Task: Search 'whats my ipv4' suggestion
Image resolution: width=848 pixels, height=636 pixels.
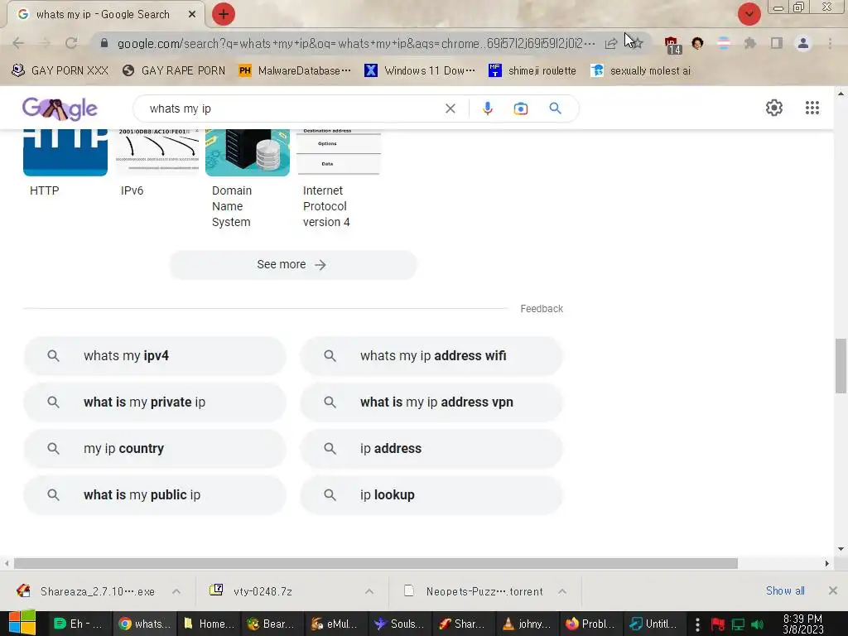Action: 155,356
